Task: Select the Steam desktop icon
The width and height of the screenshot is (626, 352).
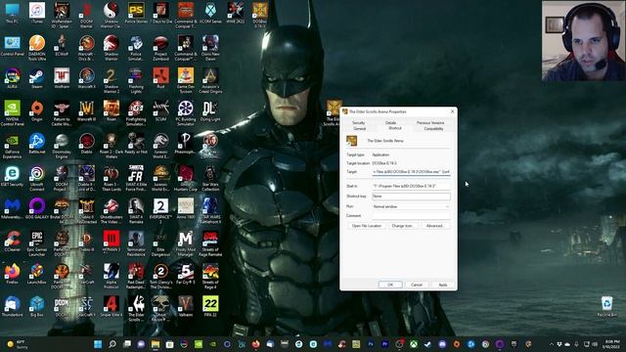Action: pos(37,78)
